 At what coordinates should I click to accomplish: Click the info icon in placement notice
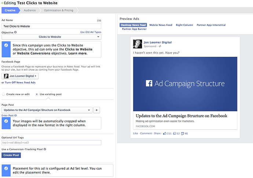tap(6, 168)
